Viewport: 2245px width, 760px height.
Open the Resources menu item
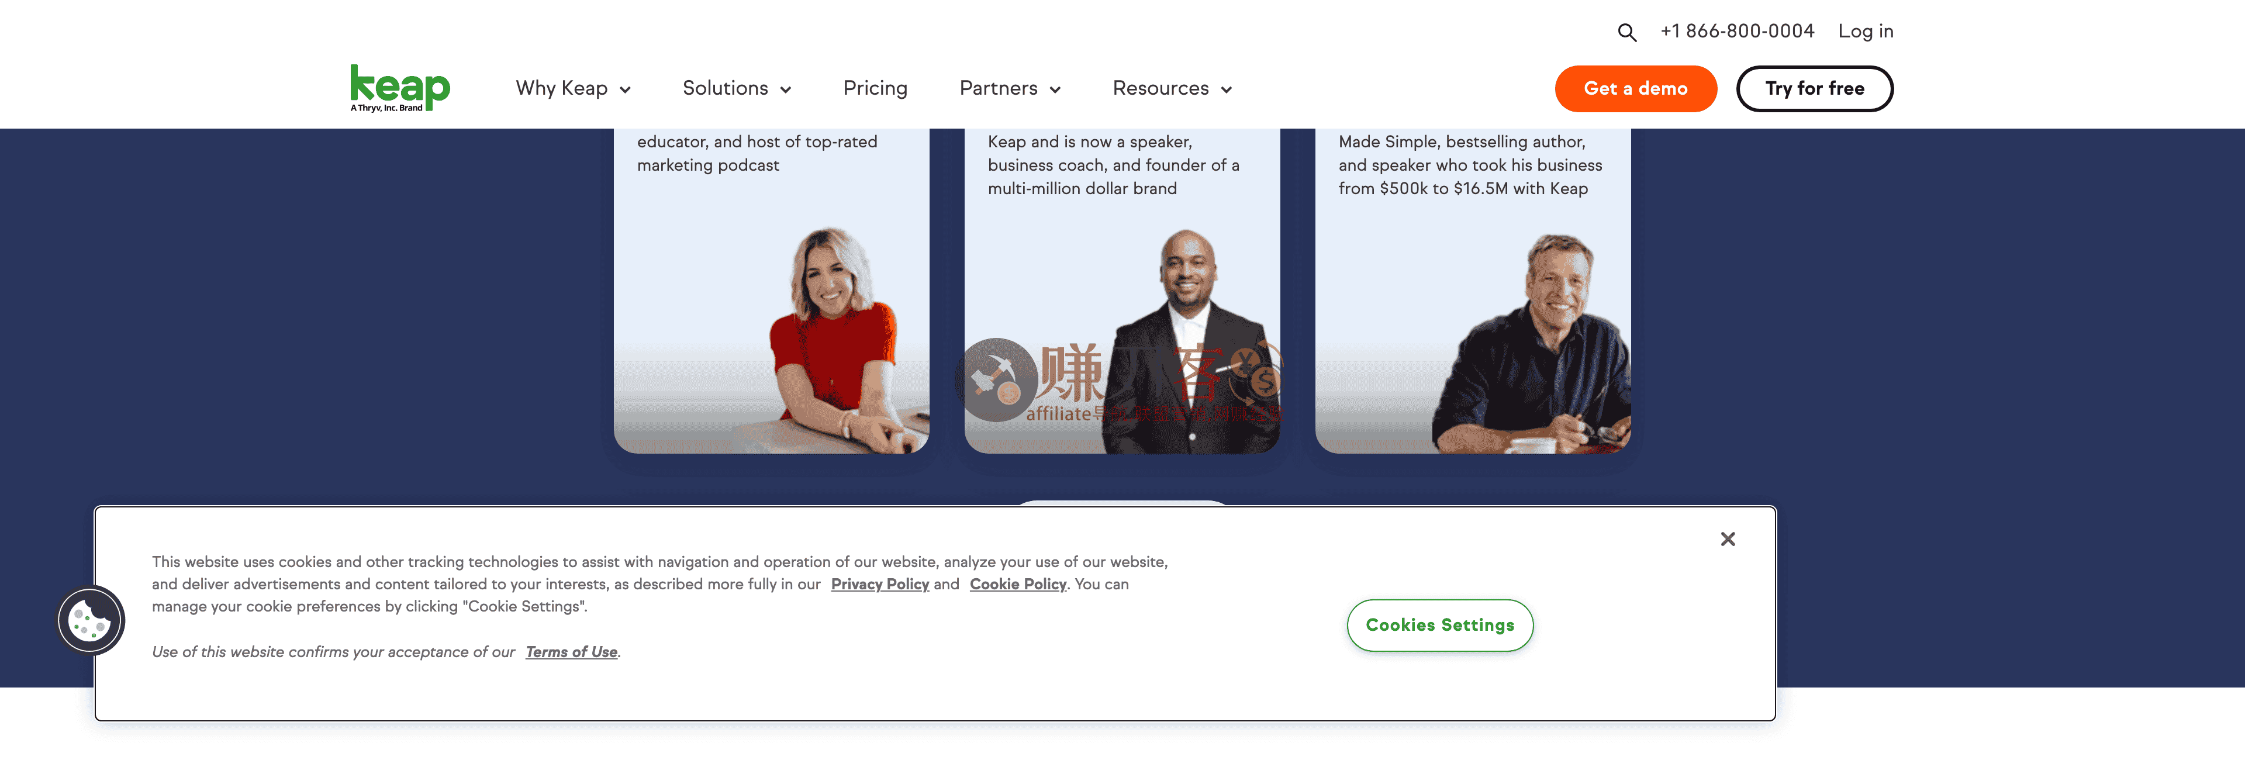pyautogui.click(x=1160, y=88)
